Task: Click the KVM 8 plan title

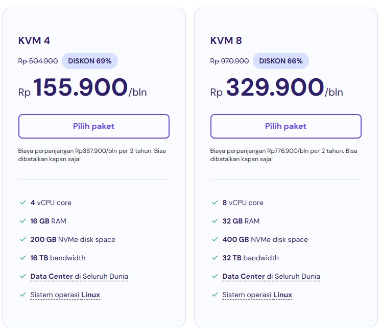Action: tap(226, 41)
